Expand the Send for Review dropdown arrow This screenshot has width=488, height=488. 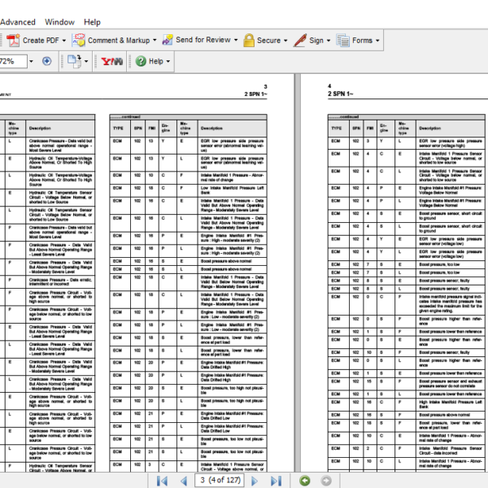[236, 40]
